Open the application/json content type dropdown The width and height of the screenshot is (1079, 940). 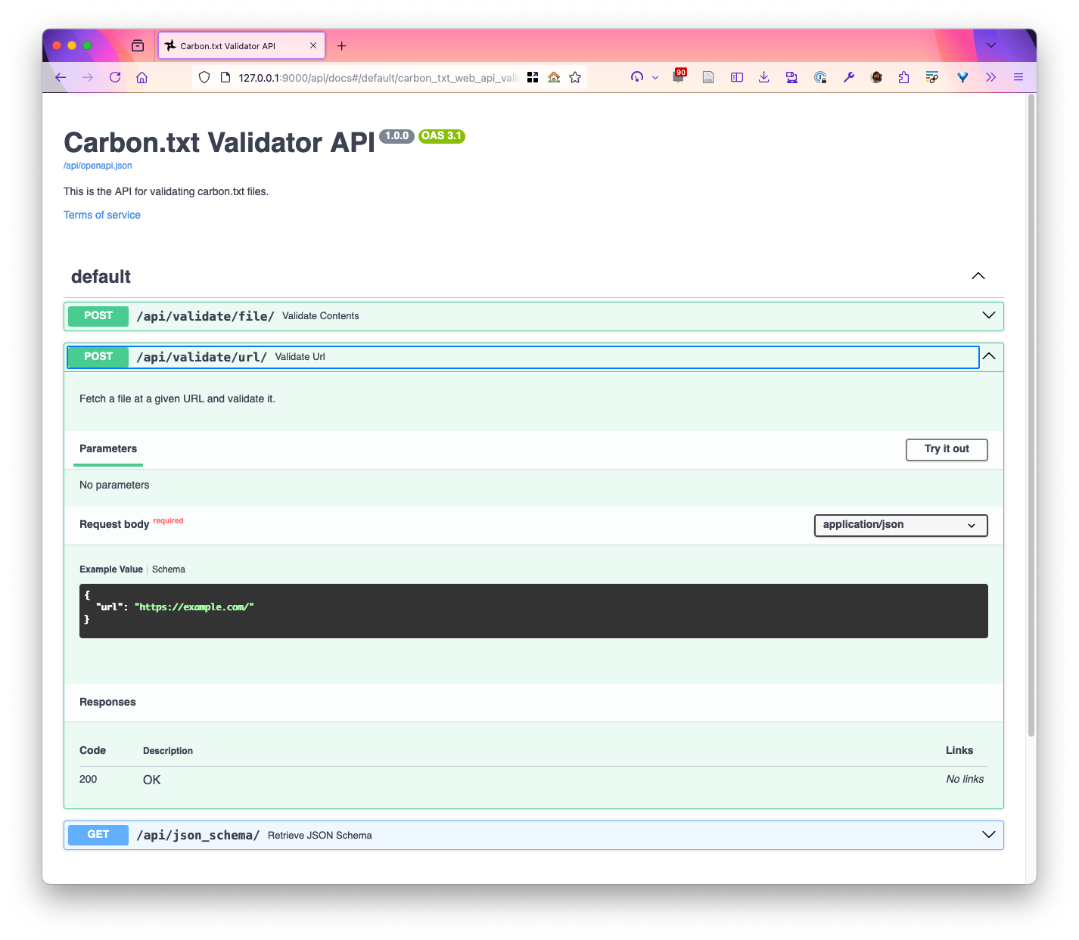900,525
